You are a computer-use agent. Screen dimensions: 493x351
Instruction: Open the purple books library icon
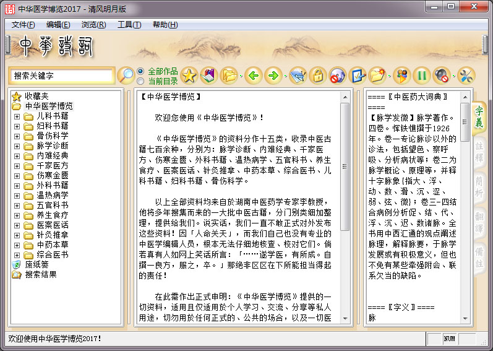click(209, 76)
